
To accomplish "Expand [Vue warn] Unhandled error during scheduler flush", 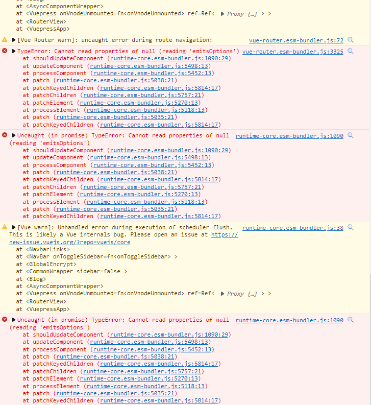I will tap(14, 227).
